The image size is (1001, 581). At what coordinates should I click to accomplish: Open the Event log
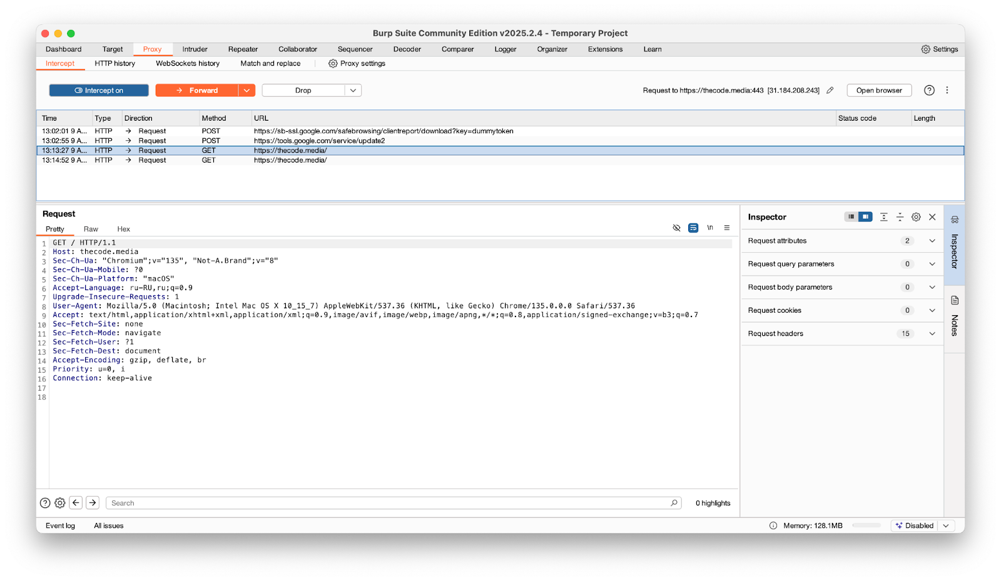pos(60,526)
